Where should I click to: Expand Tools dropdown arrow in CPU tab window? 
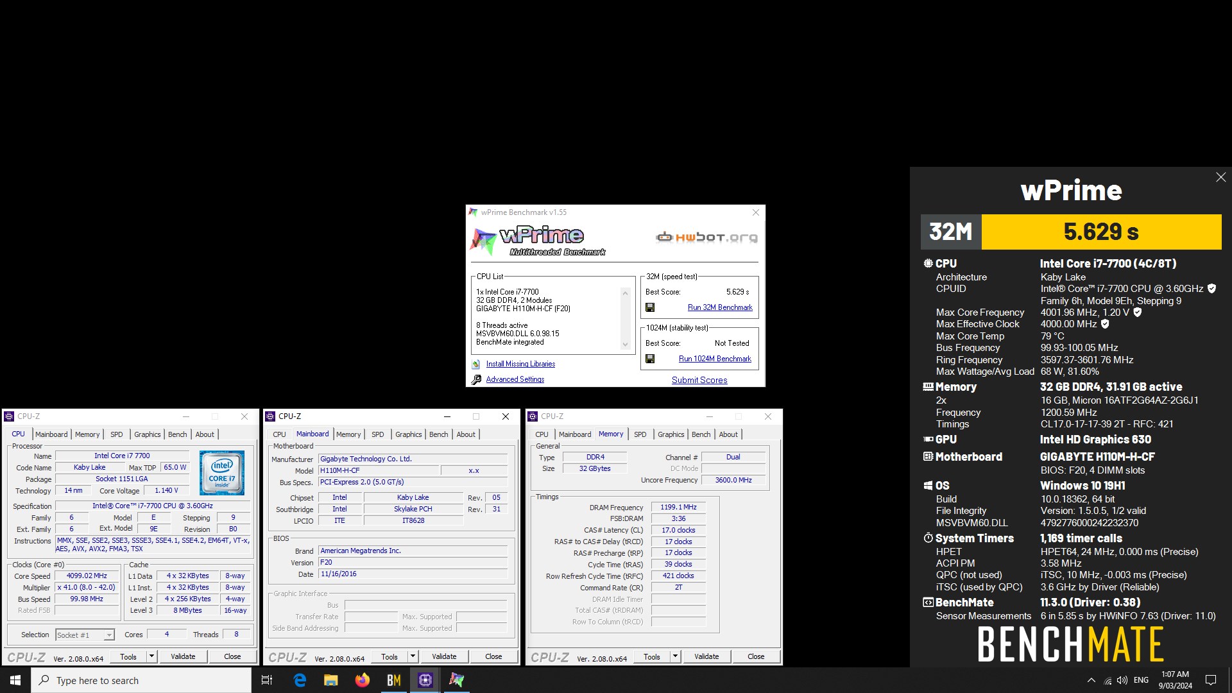coord(152,656)
